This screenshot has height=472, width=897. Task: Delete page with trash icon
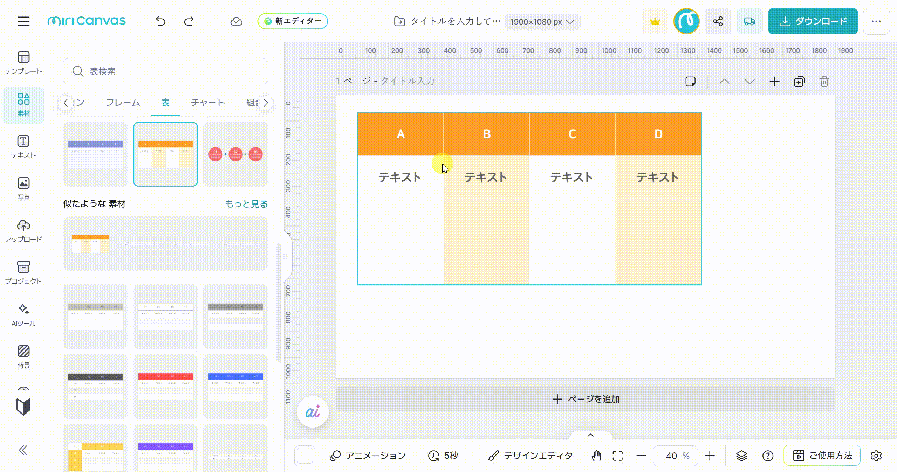(x=824, y=82)
